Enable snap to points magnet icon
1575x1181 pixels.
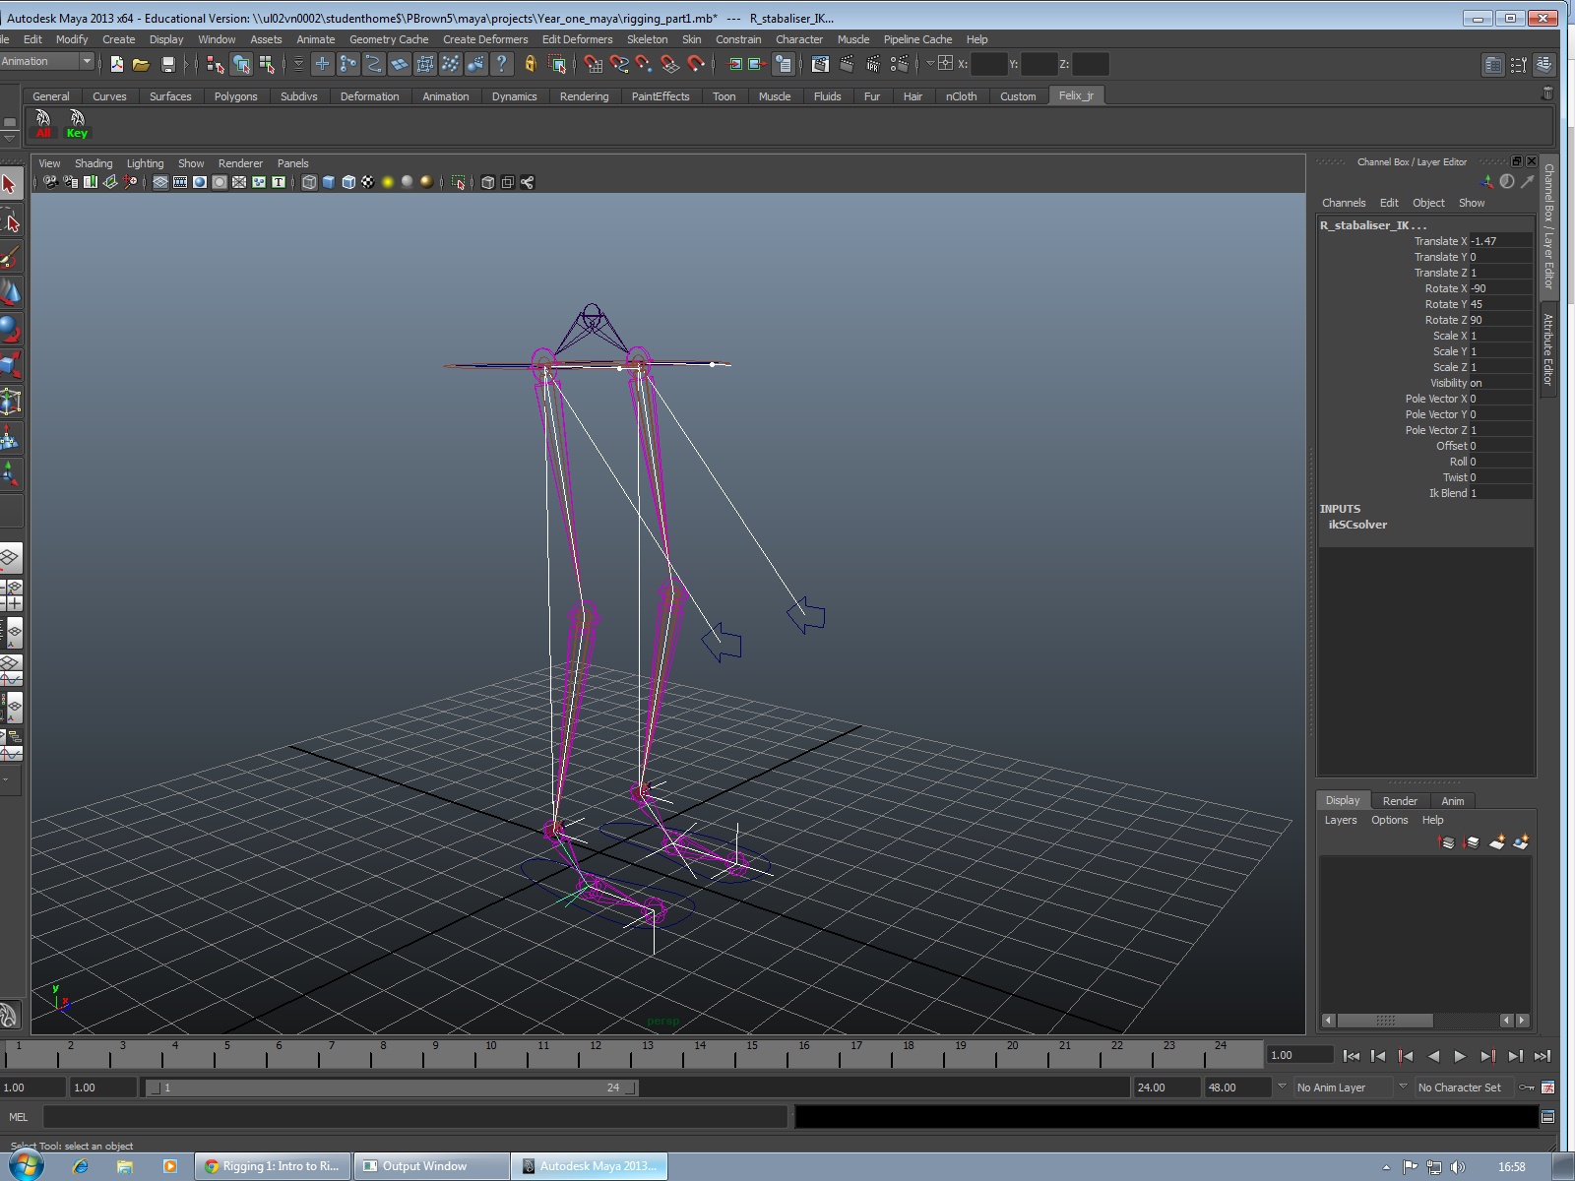coord(643,64)
